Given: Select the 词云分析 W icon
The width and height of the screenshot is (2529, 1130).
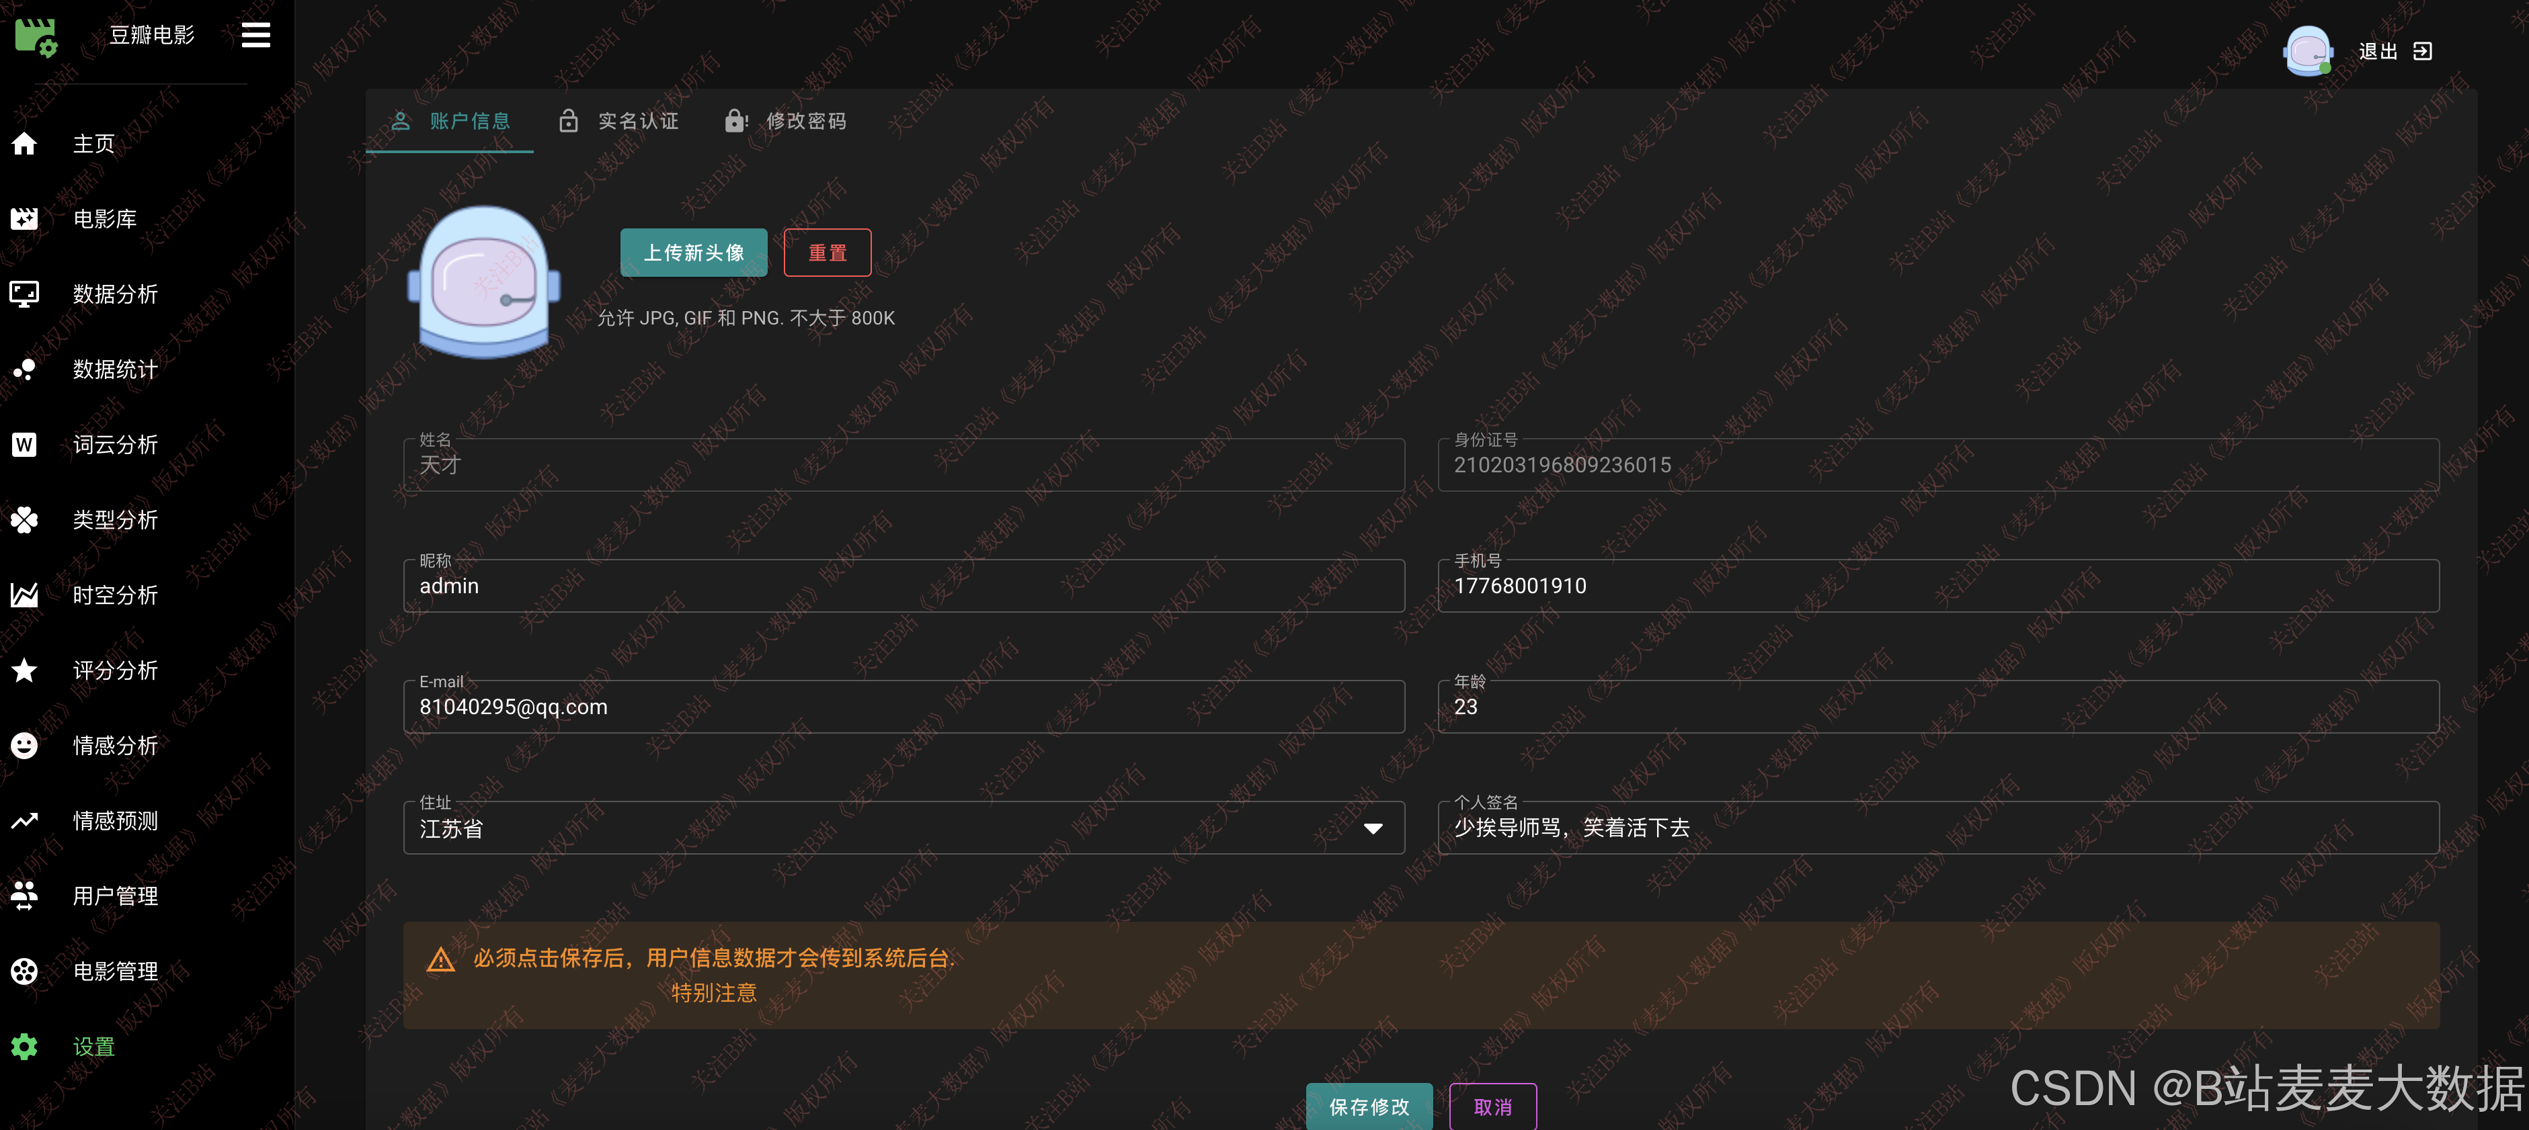Looking at the screenshot, I should tap(25, 444).
